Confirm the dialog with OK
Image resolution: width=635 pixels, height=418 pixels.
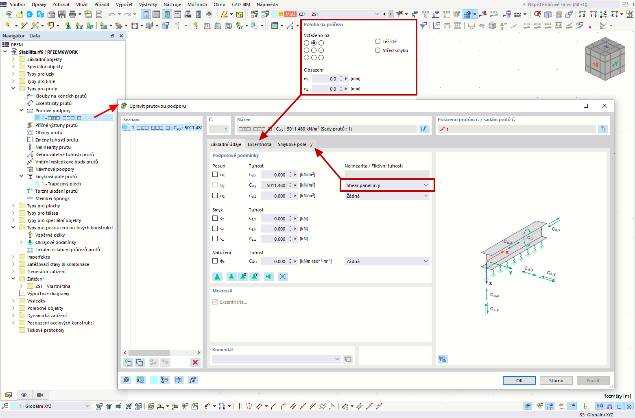[x=519, y=381]
